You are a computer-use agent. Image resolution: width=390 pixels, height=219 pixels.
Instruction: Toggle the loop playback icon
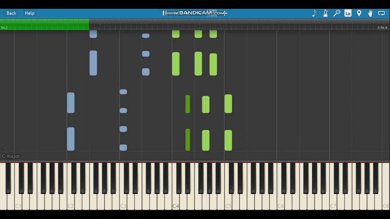click(381, 13)
